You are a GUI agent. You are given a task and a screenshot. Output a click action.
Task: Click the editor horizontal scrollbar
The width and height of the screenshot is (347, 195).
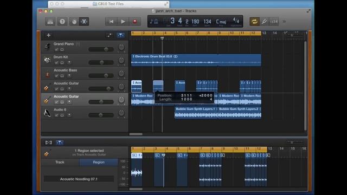(136, 189)
